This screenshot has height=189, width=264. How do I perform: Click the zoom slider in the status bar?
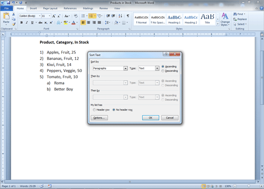[248, 186]
